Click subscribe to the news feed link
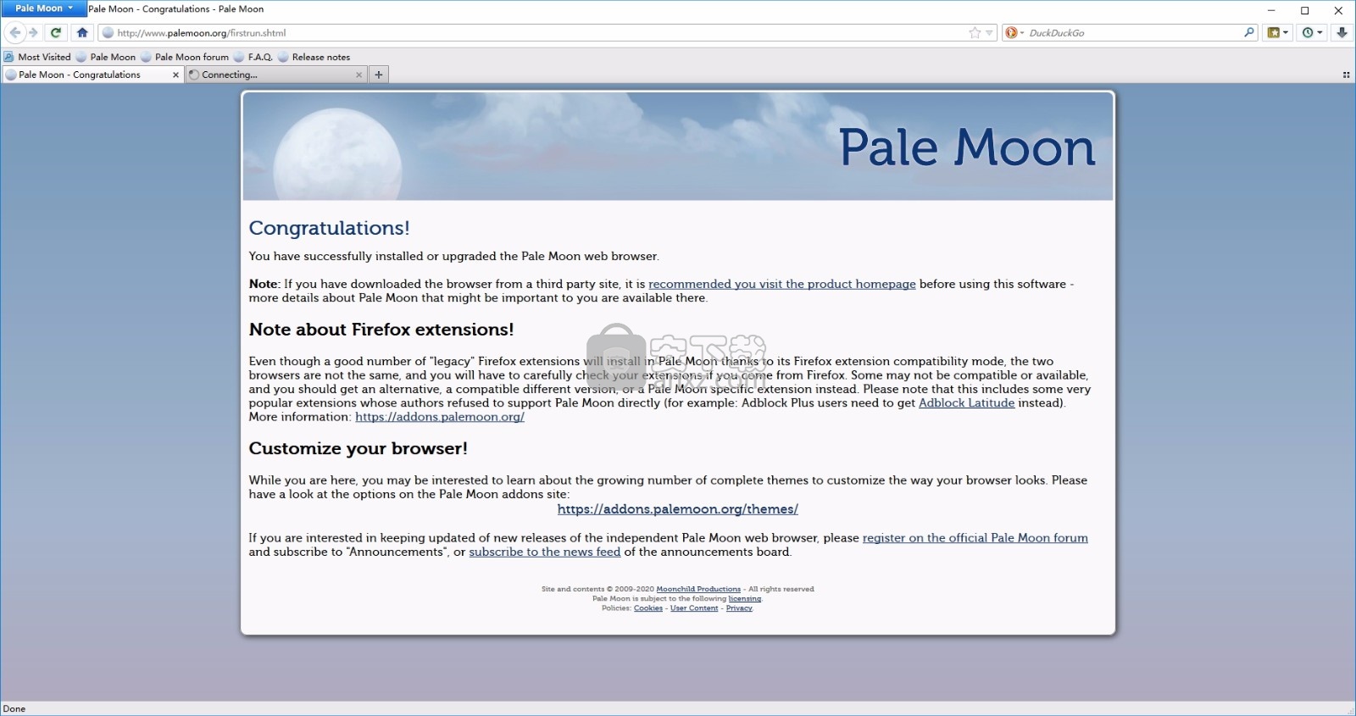Screen dimensions: 1356x716 coord(545,552)
